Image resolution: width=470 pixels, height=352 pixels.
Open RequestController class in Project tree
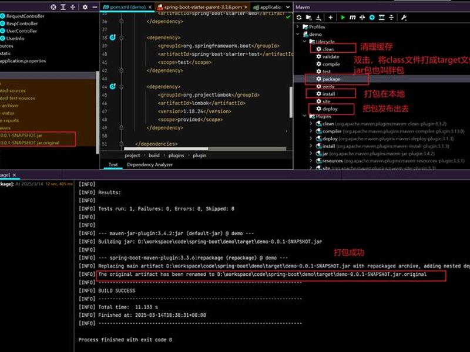click(x=22, y=16)
